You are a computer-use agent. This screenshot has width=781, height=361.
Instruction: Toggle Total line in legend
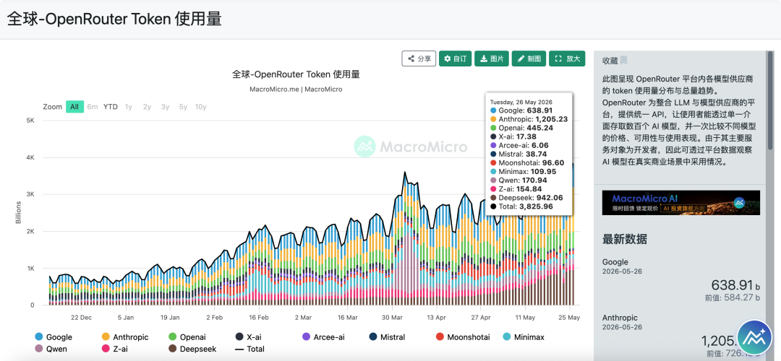249,349
